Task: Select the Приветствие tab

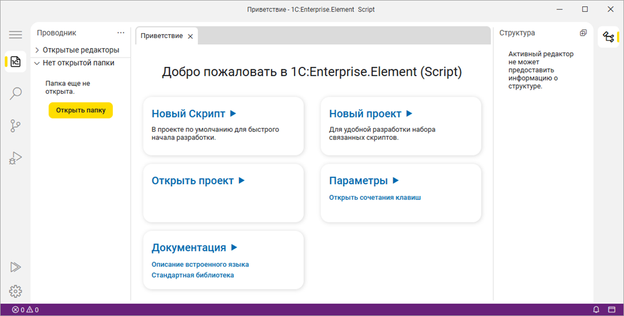Action: pyautogui.click(x=162, y=36)
